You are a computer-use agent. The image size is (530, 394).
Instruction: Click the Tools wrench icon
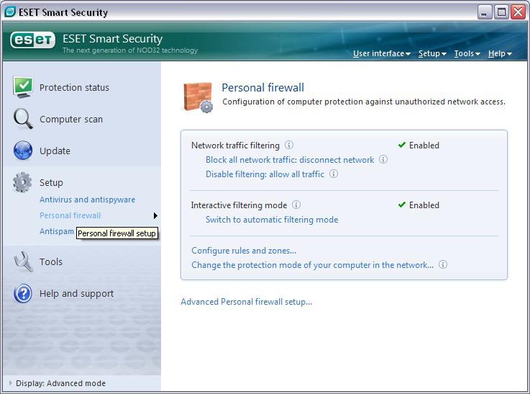pos(23,261)
